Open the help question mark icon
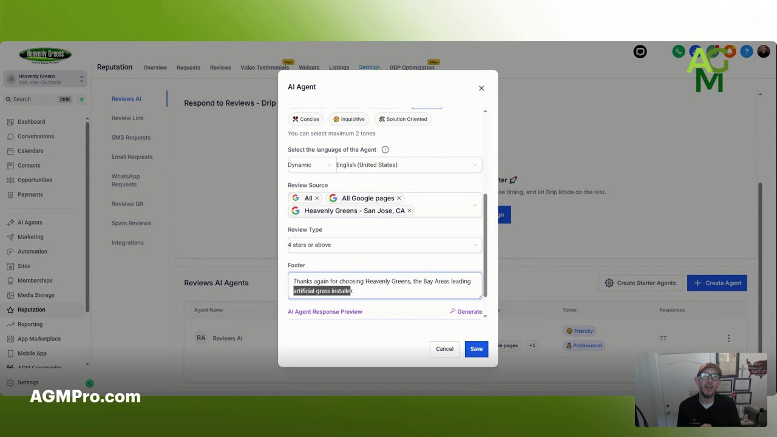Viewport: 777px width, 437px height. click(747, 52)
